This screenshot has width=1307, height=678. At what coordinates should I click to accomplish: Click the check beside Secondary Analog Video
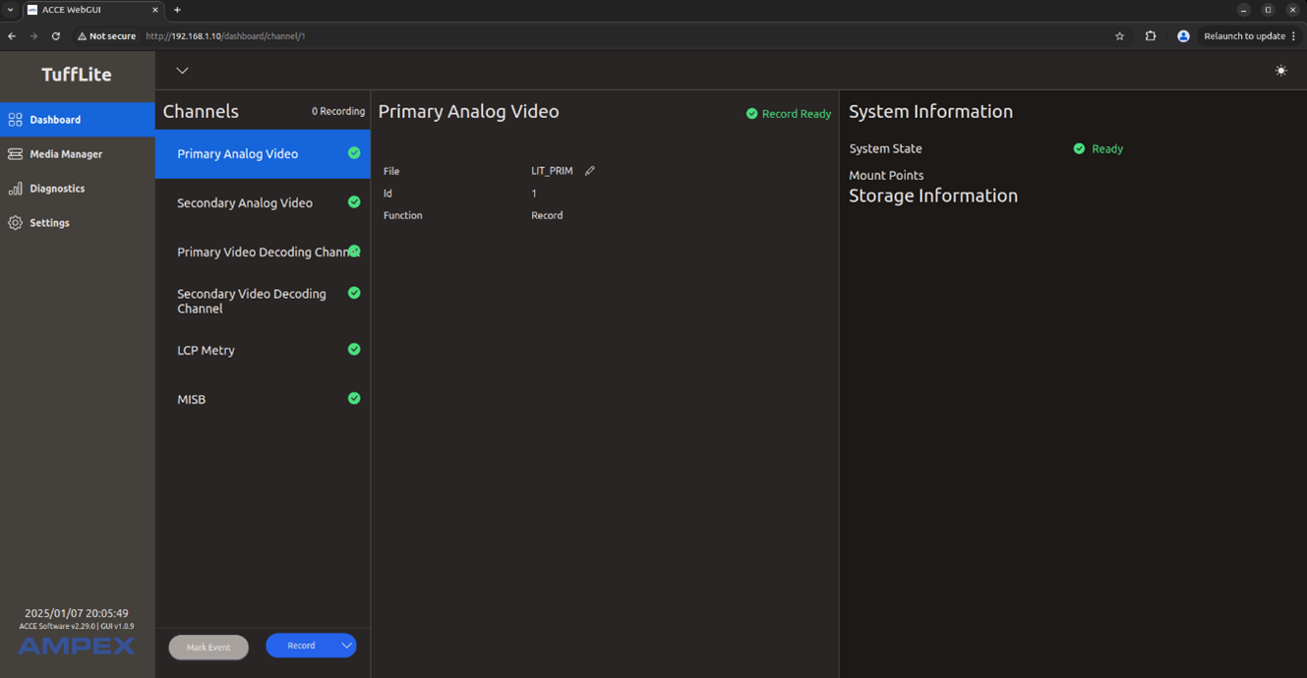coord(353,202)
